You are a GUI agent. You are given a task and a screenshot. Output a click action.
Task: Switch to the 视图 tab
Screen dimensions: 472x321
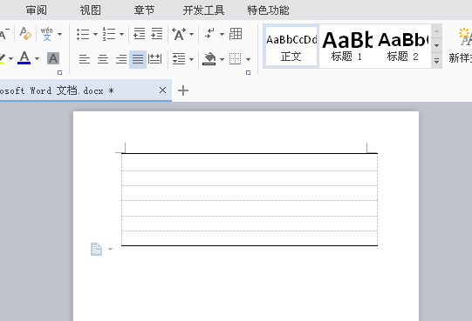[90, 10]
